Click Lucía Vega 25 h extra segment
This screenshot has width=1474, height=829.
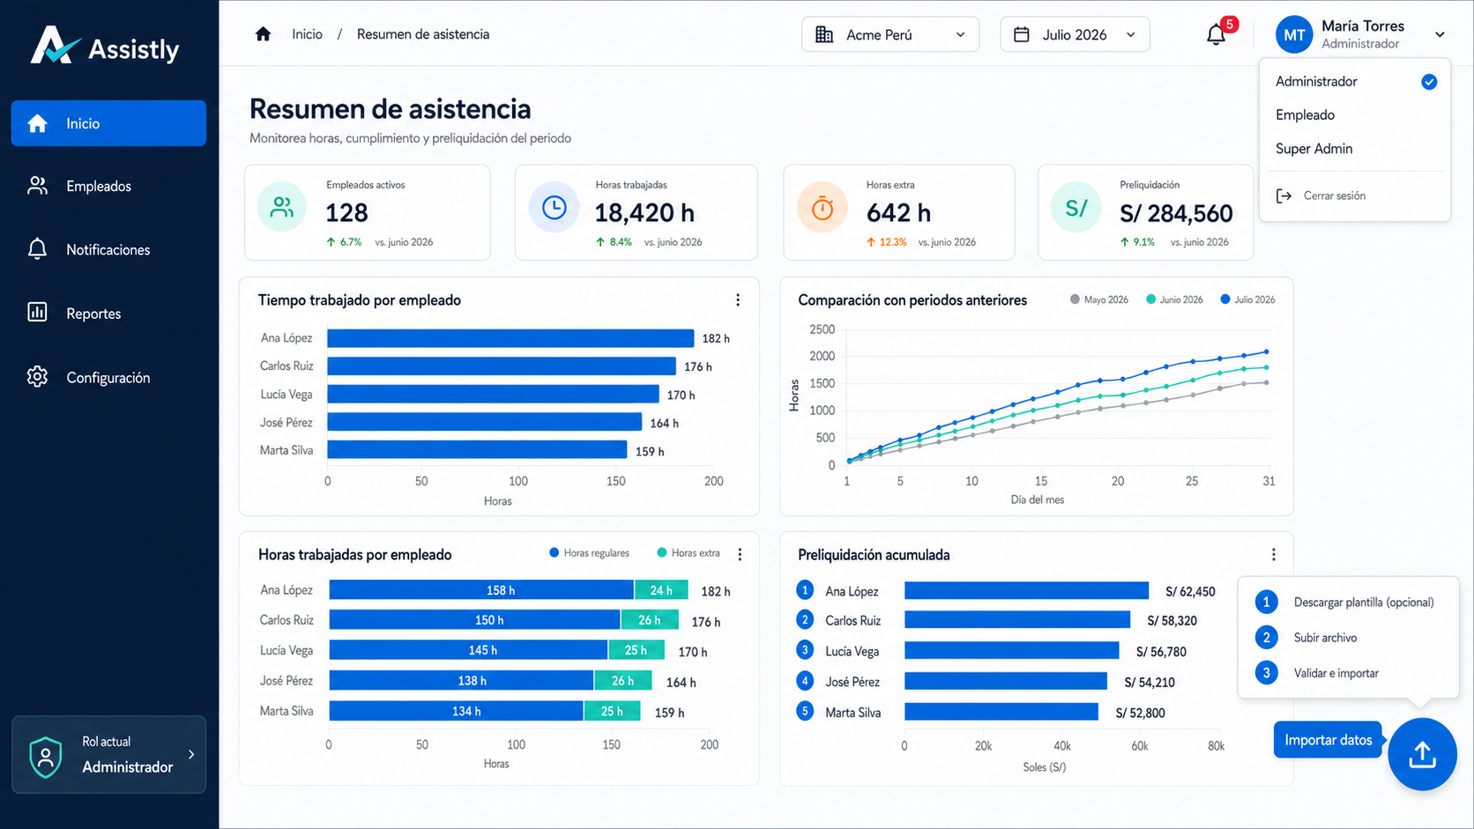click(635, 650)
